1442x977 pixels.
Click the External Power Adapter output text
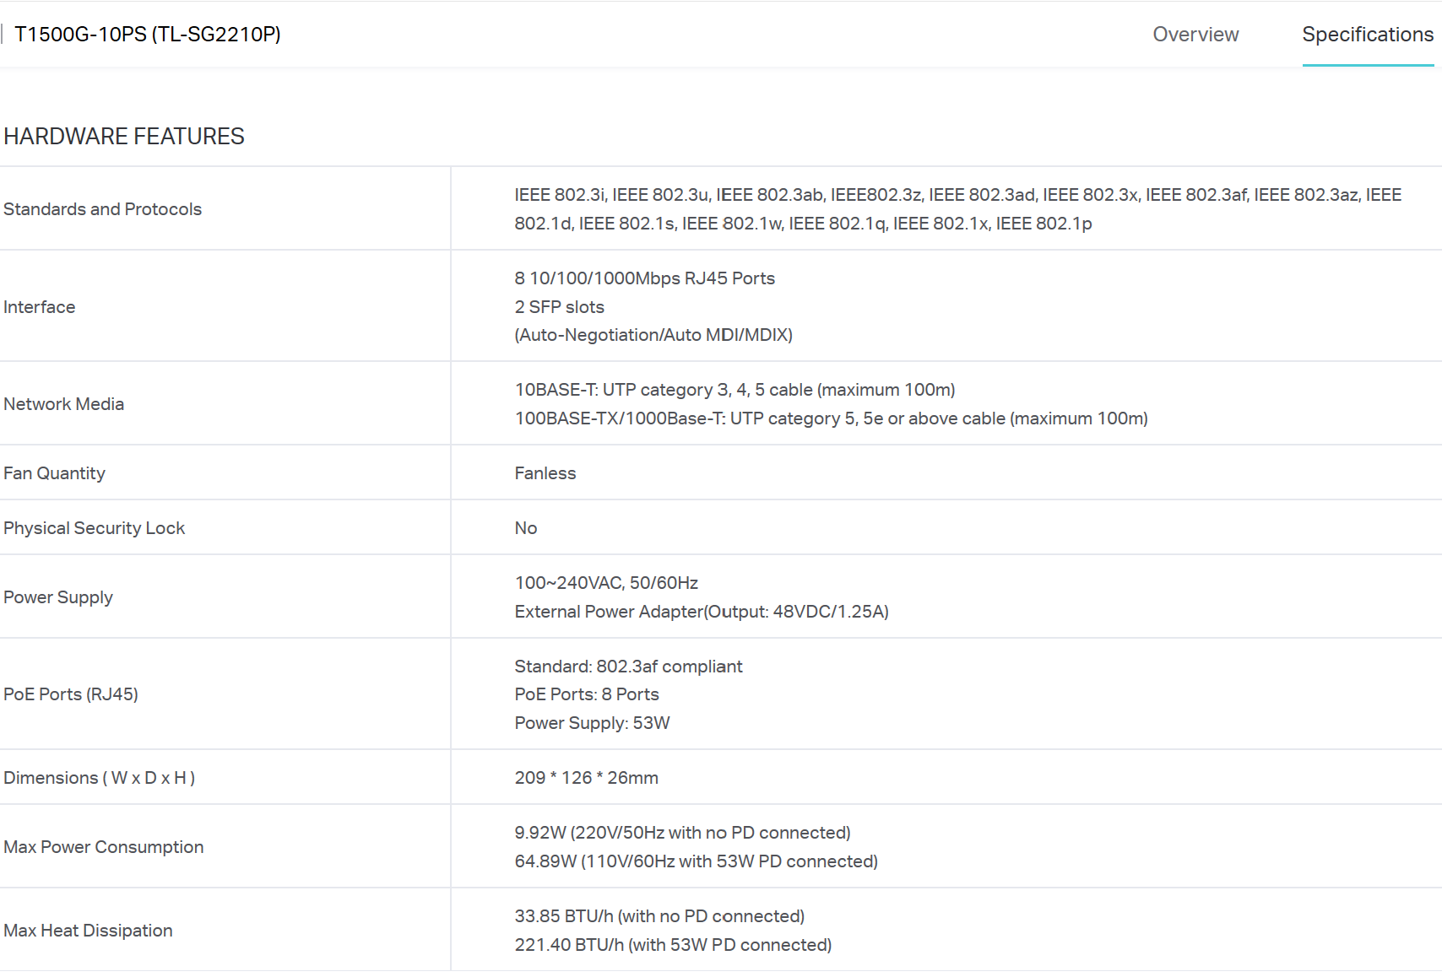click(x=702, y=612)
